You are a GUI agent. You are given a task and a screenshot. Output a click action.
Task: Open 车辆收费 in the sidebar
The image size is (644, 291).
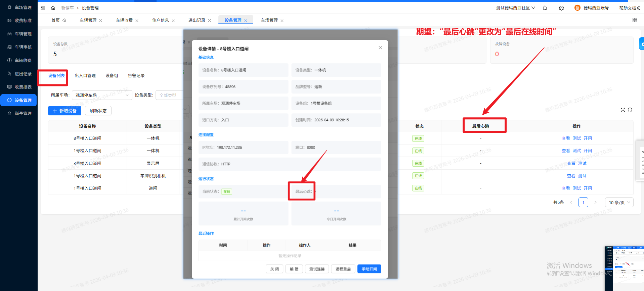point(19,60)
